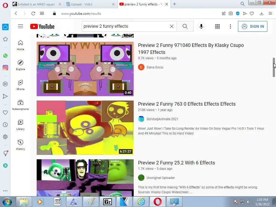The height and width of the screenshot is (207, 276).
Task: Close the preview 2 funny effects tab
Action: (x=167, y=4)
